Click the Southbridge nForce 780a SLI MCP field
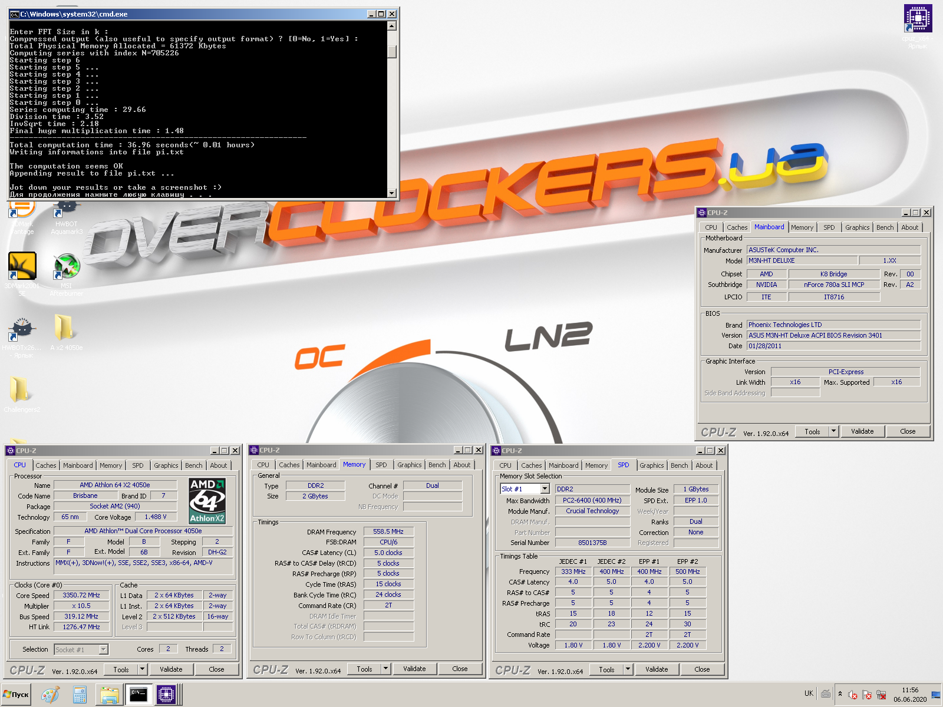943x707 pixels. tap(834, 285)
